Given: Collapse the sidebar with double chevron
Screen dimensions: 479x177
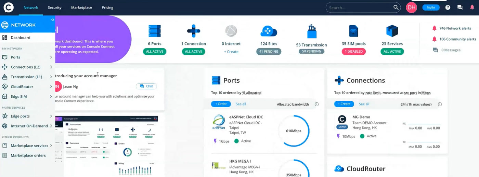Looking at the screenshot, I should coord(53,19).
